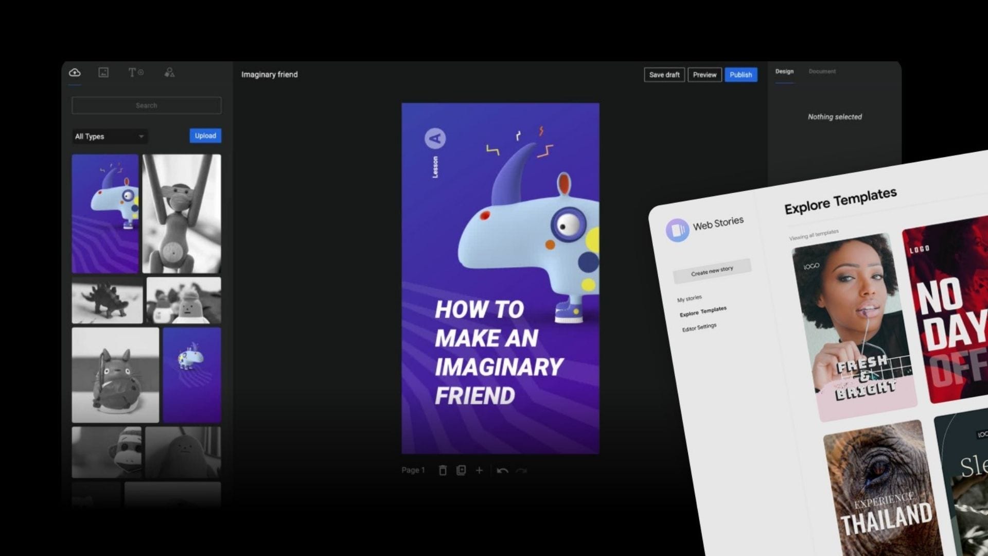Viewport: 988px width, 556px height.
Task: Focus the media Search field
Action: pos(147,106)
